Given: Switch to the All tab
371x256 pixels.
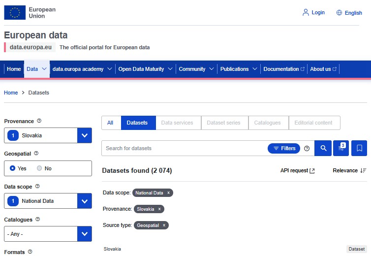Looking at the screenshot, I should pyautogui.click(x=110, y=123).
